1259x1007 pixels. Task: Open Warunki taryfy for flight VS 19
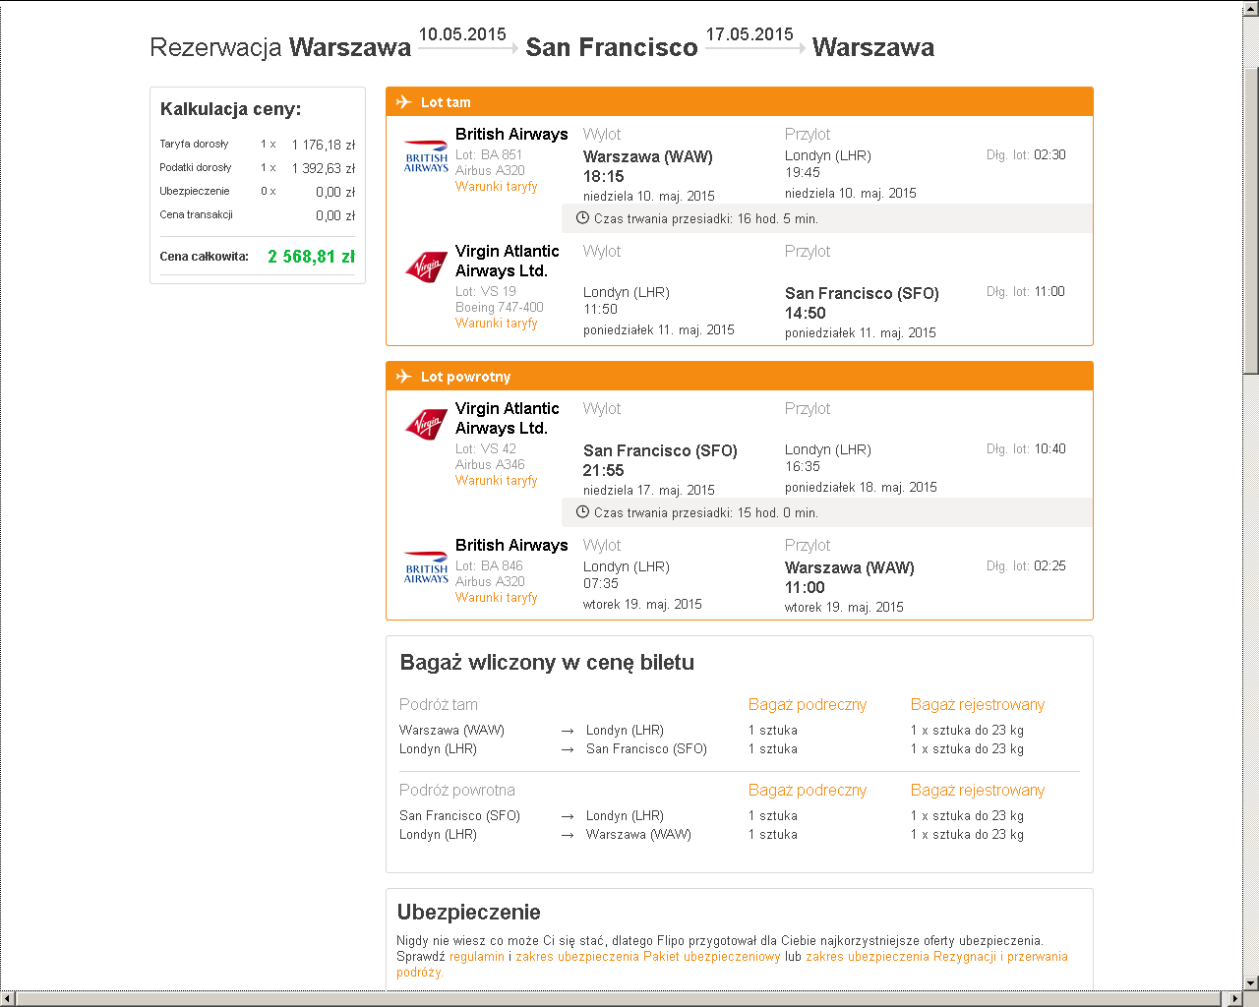tap(497, 323)
